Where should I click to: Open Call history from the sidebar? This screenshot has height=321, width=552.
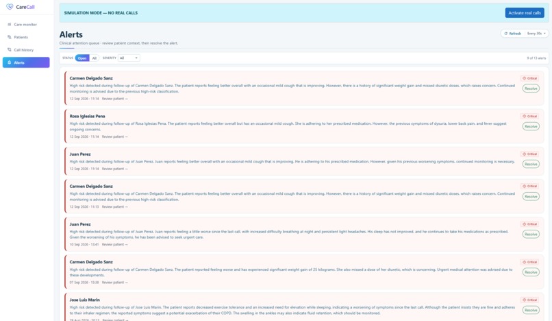coord(26,50)
